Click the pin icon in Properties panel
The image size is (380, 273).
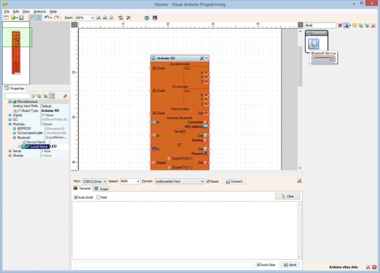click(x=65, y=96)
